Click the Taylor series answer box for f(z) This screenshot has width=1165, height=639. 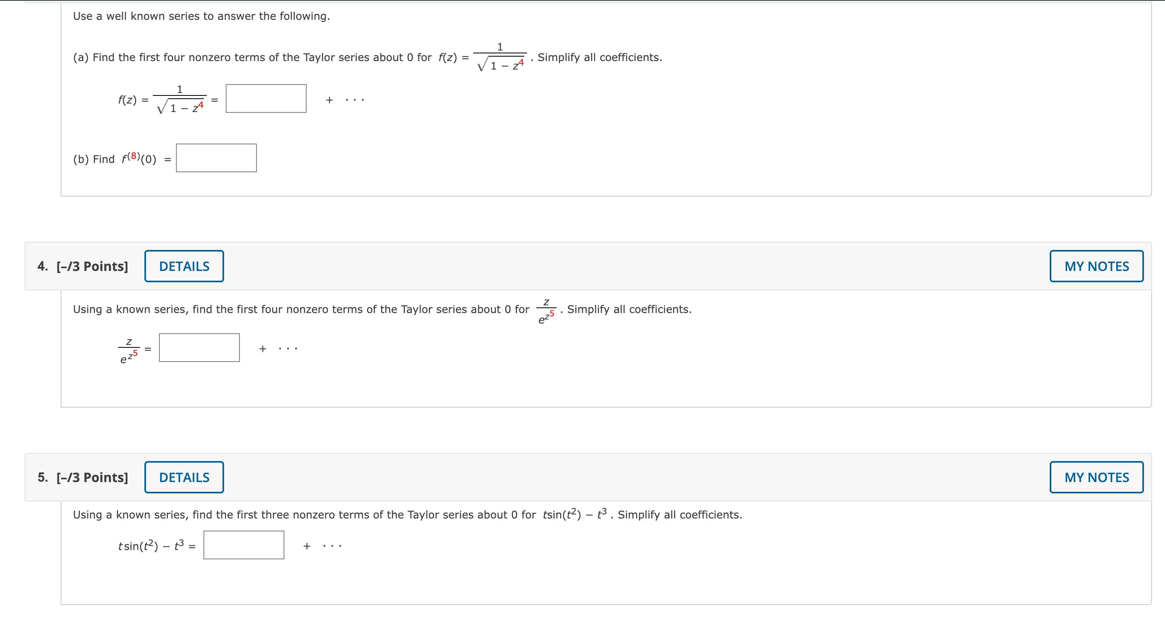pos(266,99)
